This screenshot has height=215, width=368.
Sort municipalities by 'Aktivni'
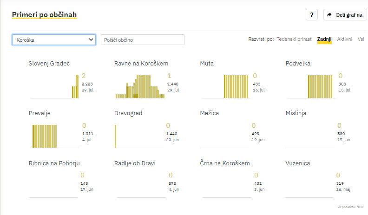(344, 39)
